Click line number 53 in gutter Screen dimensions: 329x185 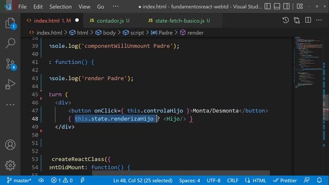[x=35, y=159]
